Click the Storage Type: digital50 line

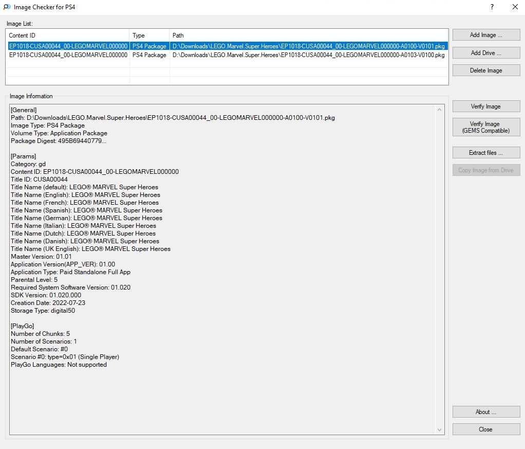(x=43, y=311)
